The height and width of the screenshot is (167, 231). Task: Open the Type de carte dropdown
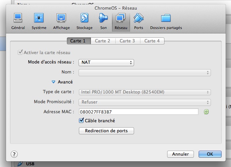point(144,92)
